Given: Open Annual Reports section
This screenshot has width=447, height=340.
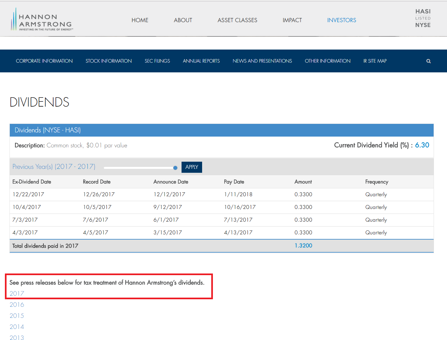Looking at the screenshot, I should (201, 61).
